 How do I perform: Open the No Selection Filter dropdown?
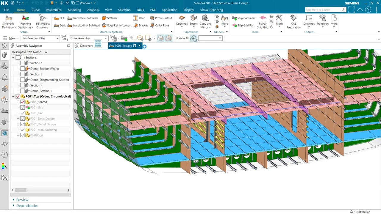(41, 38)
